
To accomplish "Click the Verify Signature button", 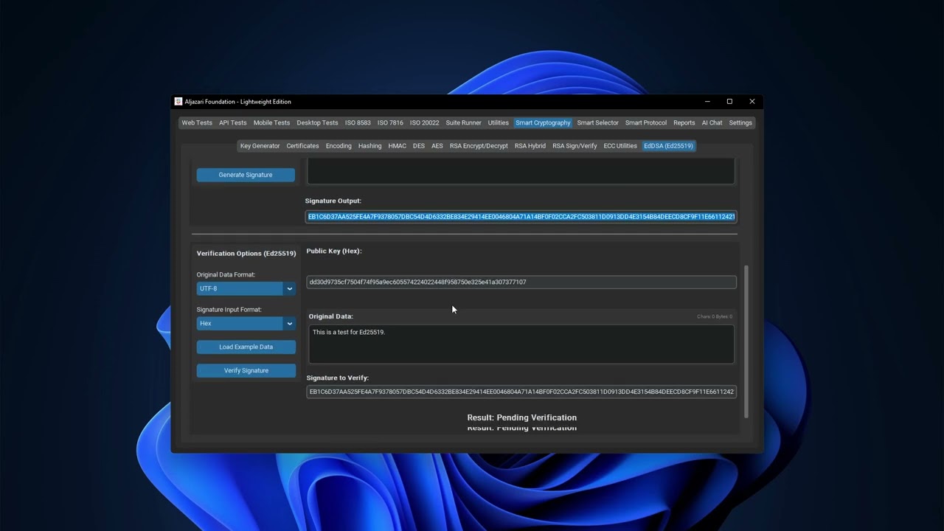I will 246,370.
